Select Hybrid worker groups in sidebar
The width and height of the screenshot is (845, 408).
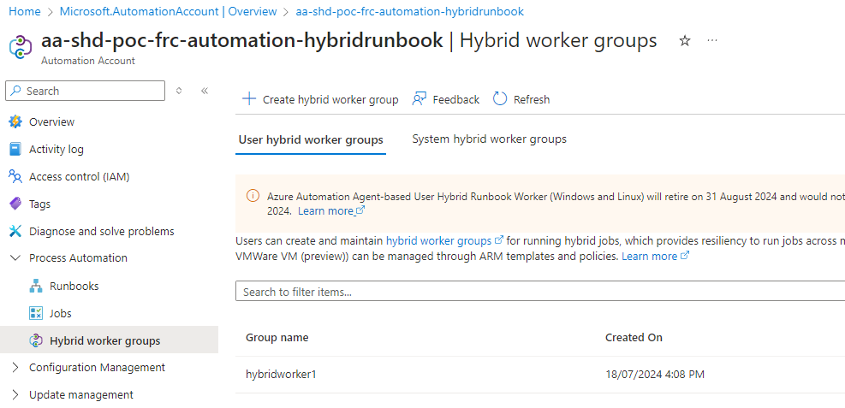[x=109, y=340]
